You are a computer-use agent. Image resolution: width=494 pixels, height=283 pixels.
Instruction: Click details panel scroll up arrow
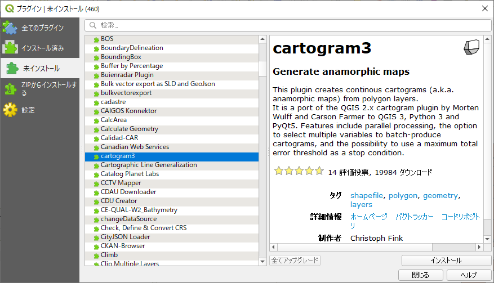point(487,39)
